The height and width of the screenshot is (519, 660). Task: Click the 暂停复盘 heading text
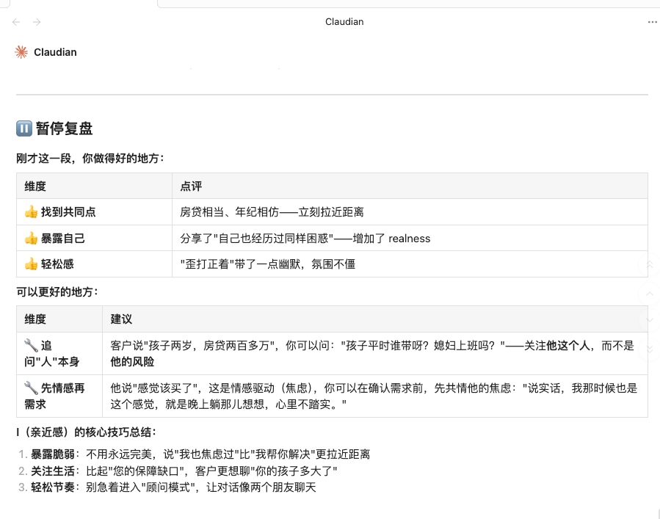pos(64,128)
